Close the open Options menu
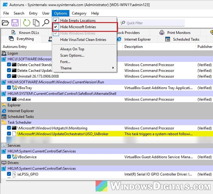 click(x=61, y=13)
